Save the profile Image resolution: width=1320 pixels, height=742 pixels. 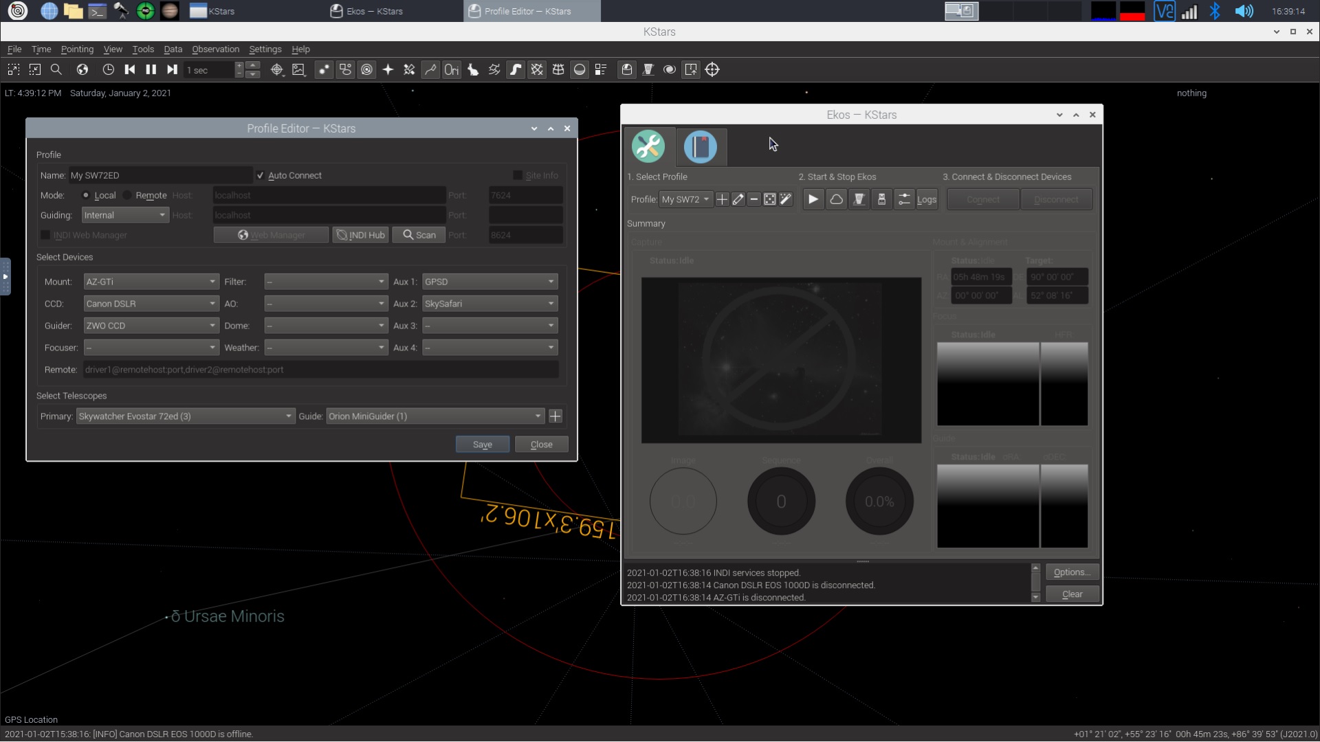coord(482,445)
